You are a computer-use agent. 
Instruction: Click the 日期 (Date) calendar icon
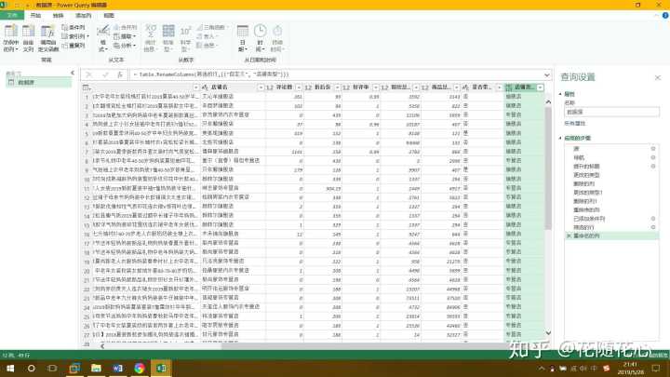point(243,32)
